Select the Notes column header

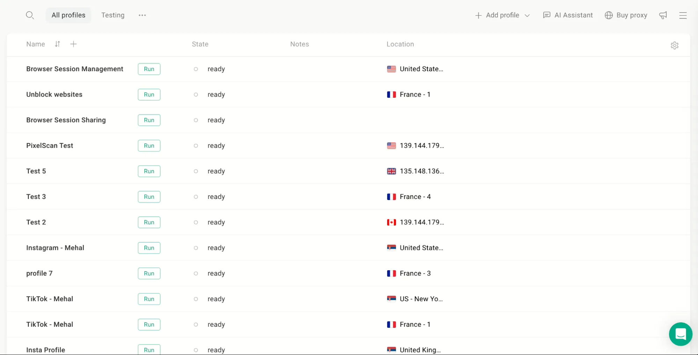click(300, 44)
